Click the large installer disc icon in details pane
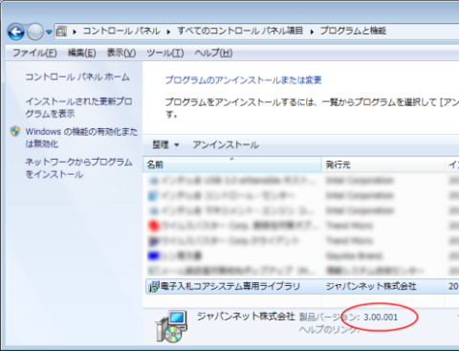Image resolution: width=459 pixels, height=351 pixels. click(172, 326)
